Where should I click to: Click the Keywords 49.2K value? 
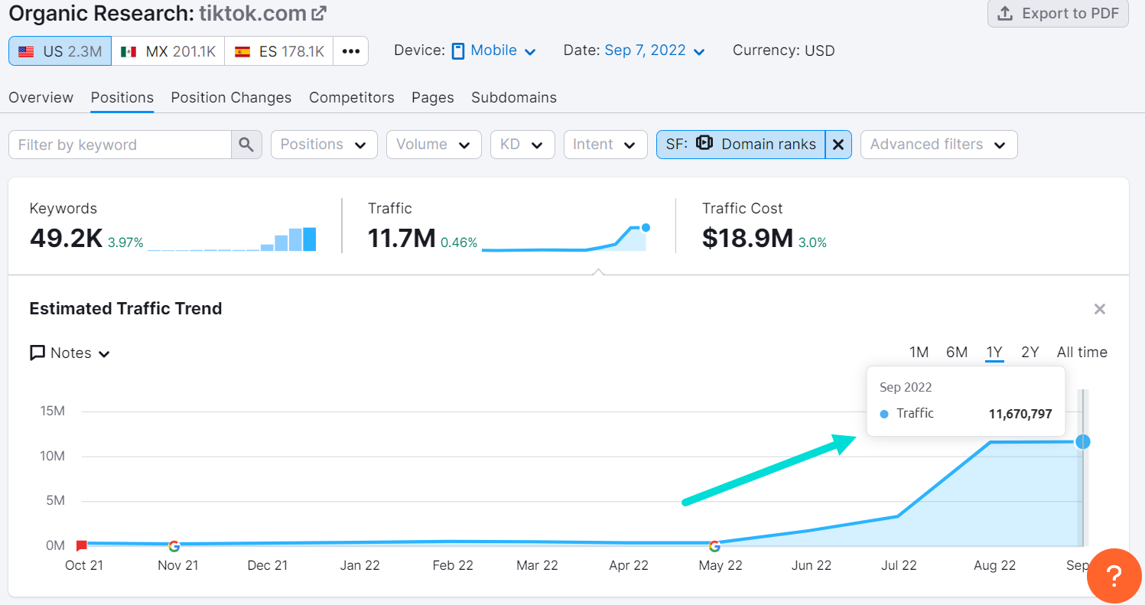pos(67,239)
